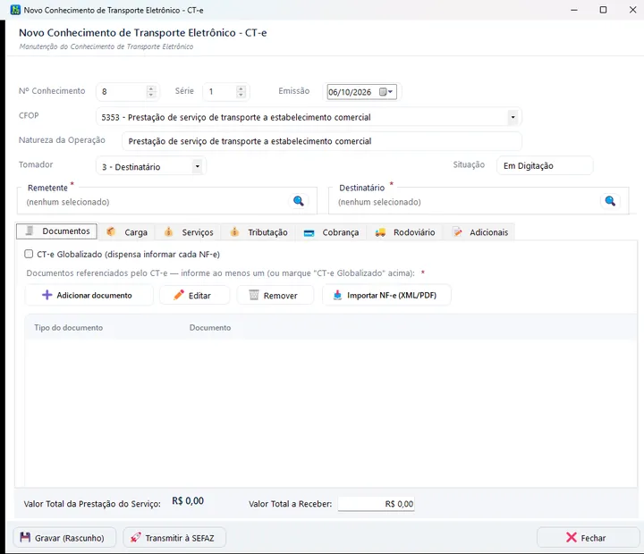Open the Tomador dropdown list
Viewport: 644px width, 554px height.
tap(197, 166)
